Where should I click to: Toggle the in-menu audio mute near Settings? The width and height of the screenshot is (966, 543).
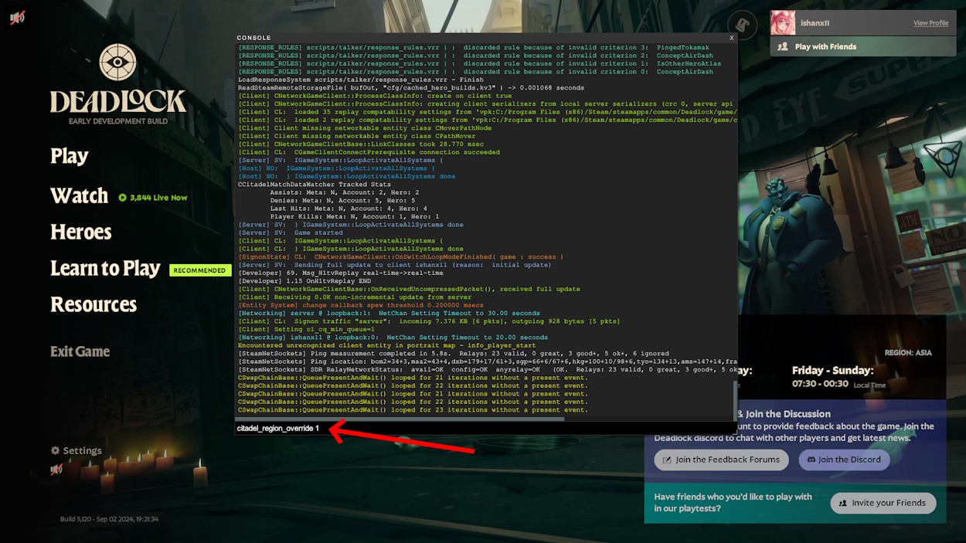[x=56, y=469]
